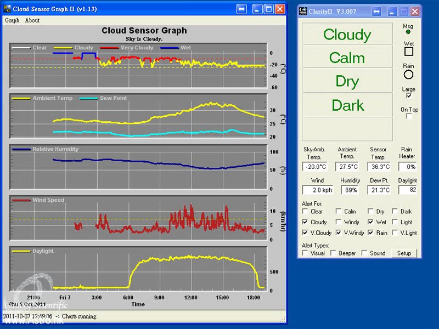439x329 pixels.
Task: Click the round Rain indicator
Action: pos(408,74)
